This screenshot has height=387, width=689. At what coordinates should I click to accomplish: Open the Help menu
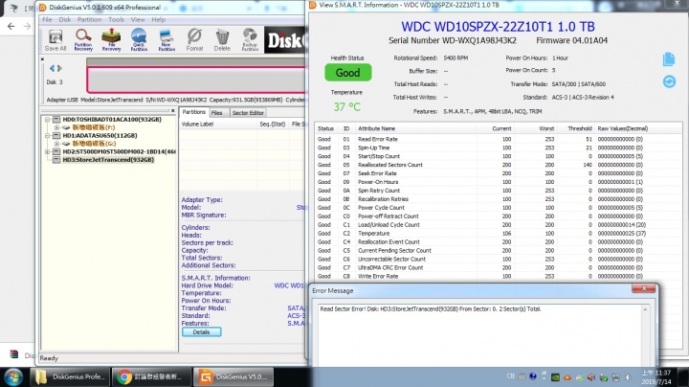[158, 20]
